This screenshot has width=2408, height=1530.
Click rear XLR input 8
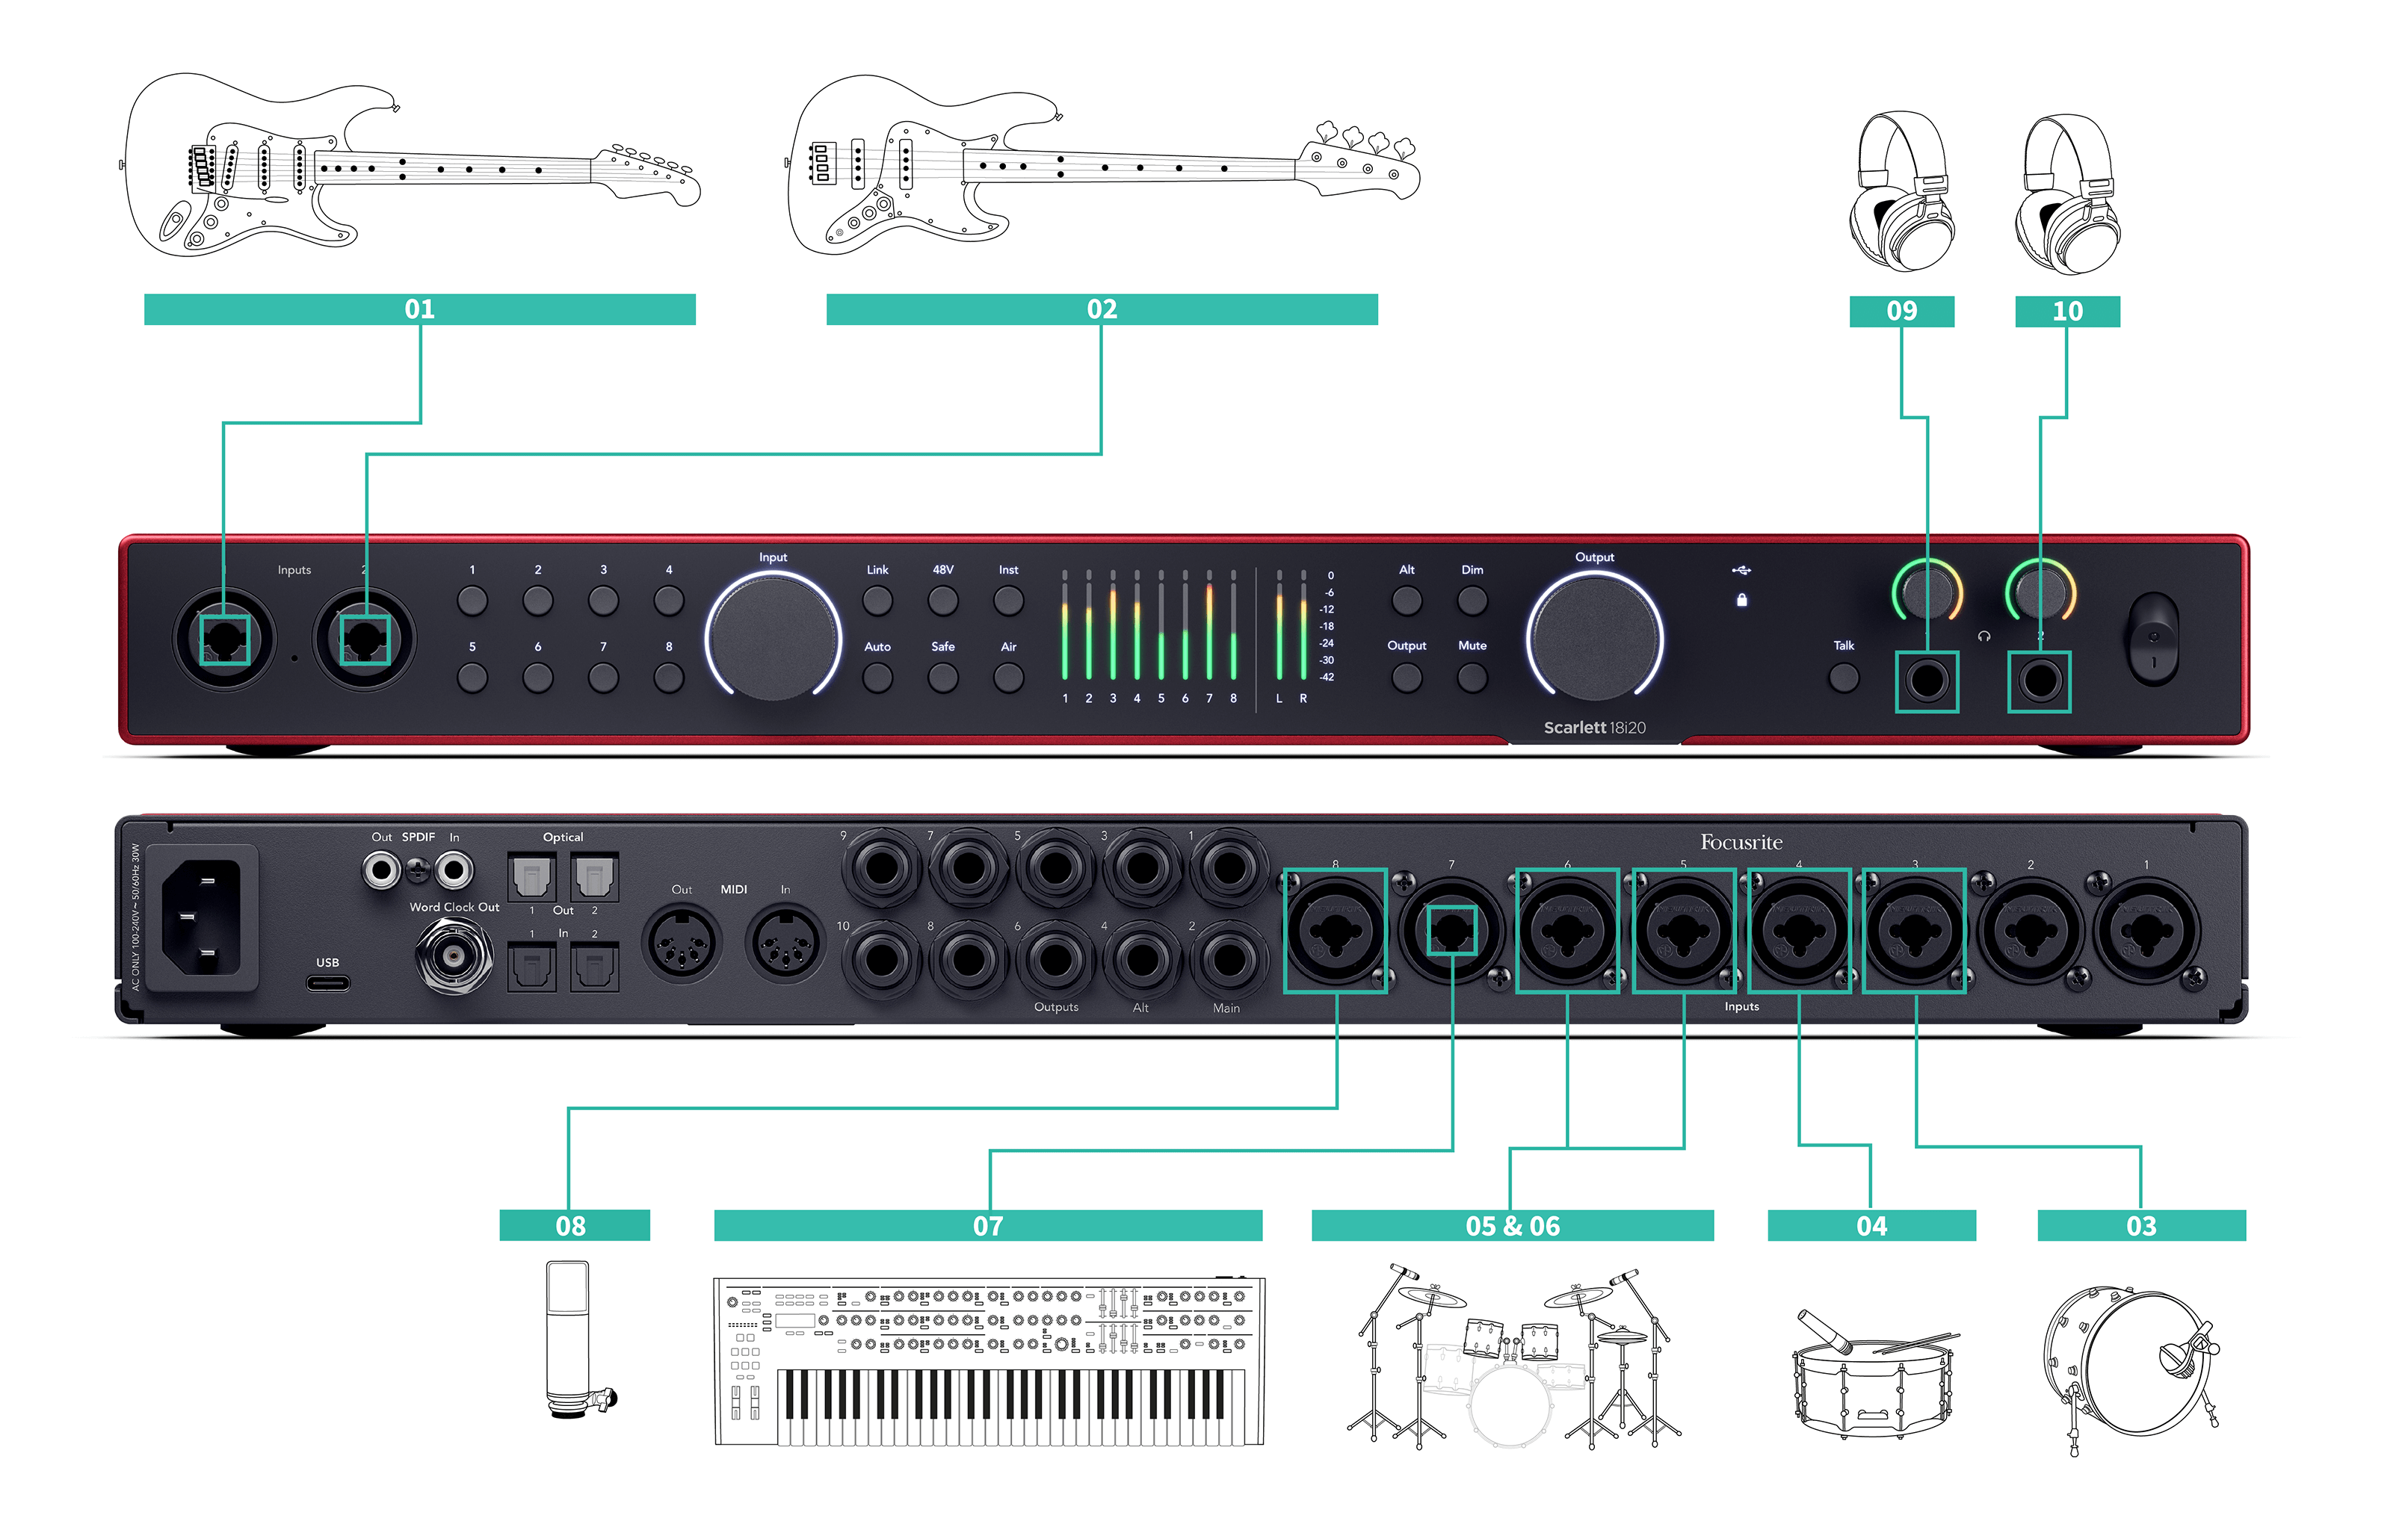click(1336, 932)
